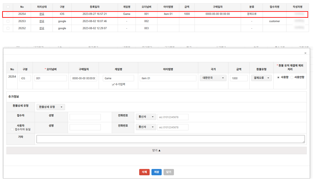315x182 pixels.
Task: Toggle the select-all checkbox in table header
Action: pos(8,7)
